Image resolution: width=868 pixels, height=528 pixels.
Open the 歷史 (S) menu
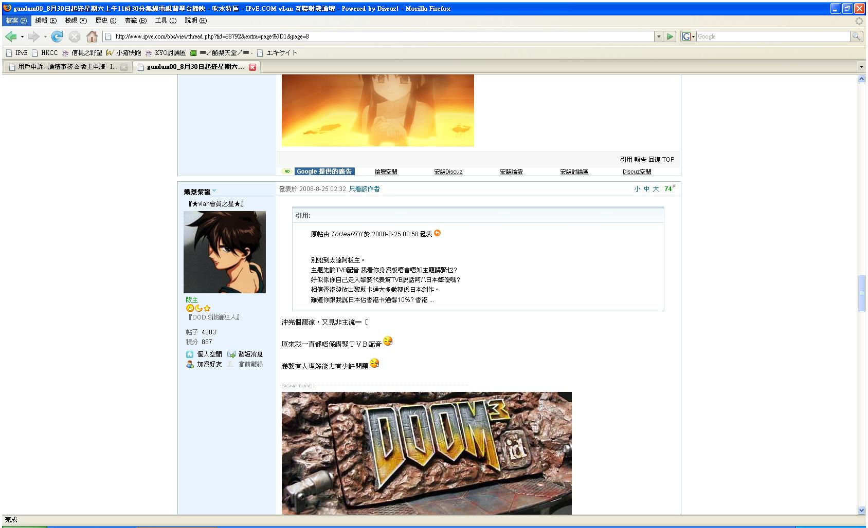106,21
